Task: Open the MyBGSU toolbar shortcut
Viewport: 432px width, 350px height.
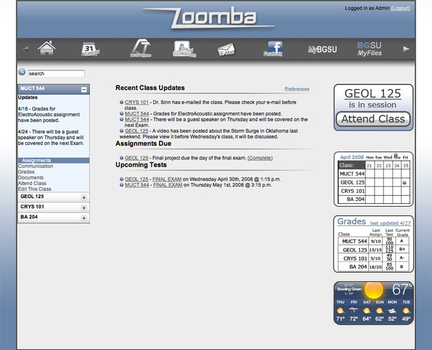Action: tap(322, 49)
